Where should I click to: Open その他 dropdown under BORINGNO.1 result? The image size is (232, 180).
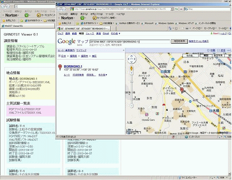coord(103,75)
